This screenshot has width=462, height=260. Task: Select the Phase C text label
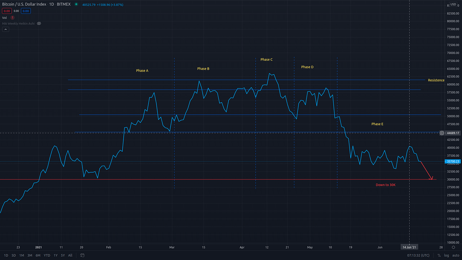[267, 59]
